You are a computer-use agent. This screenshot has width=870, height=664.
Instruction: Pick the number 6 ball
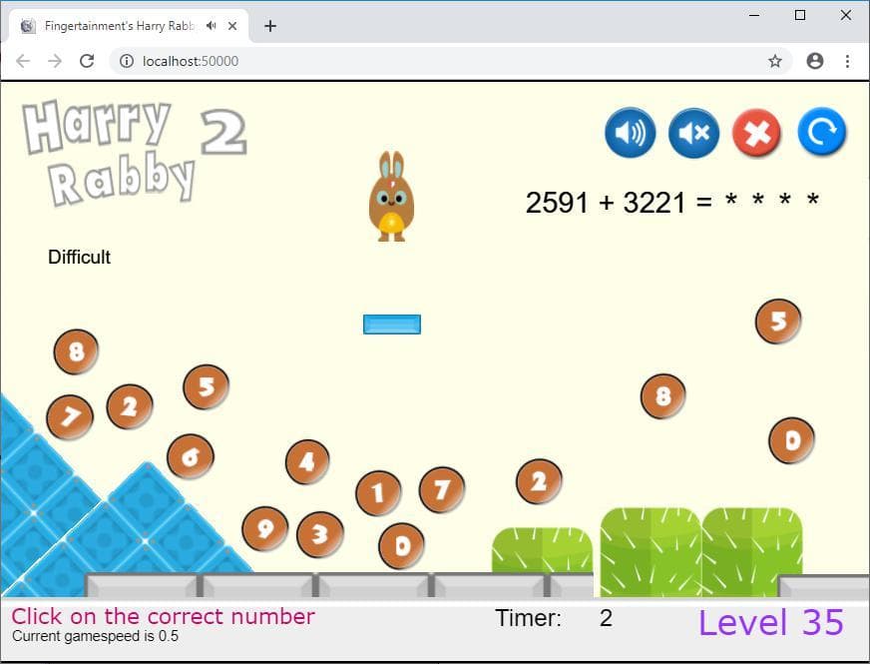(x=191, y=456)
